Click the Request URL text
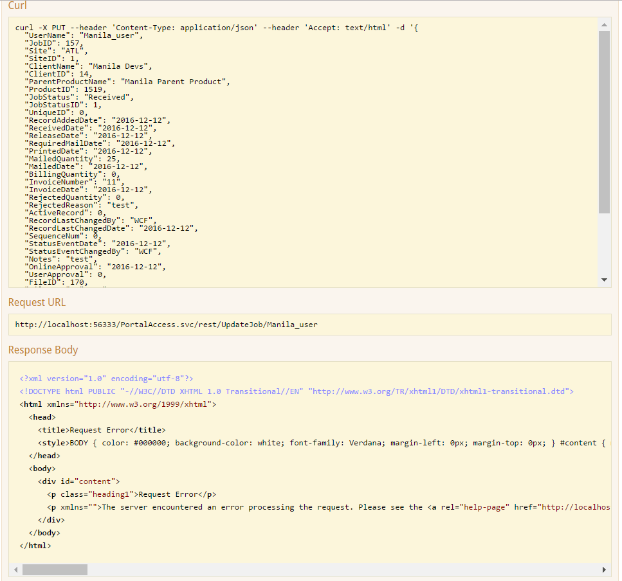This screenshot has width=622, height=581. (x=166, y=325)
